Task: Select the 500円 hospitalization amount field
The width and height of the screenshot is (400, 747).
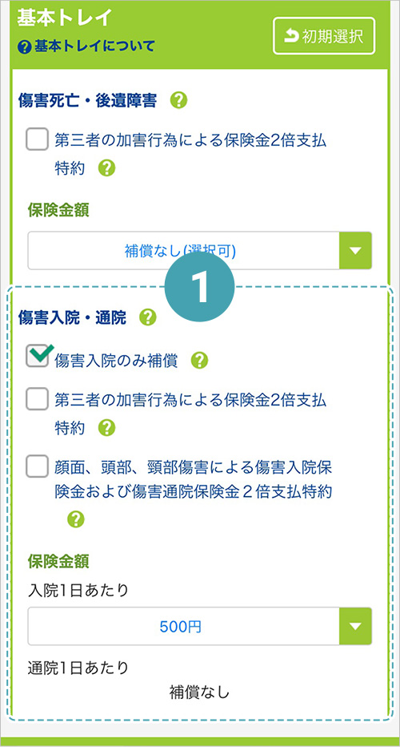Action: [x=200, y=626]
